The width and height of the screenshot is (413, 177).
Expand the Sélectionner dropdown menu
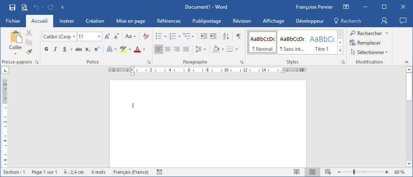pos(369,52)
